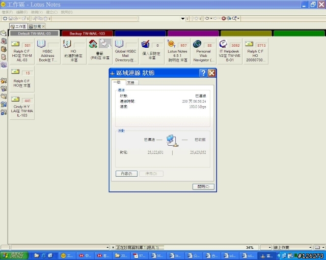
Task: Open the 建立(C) menu
Action: 52,12
